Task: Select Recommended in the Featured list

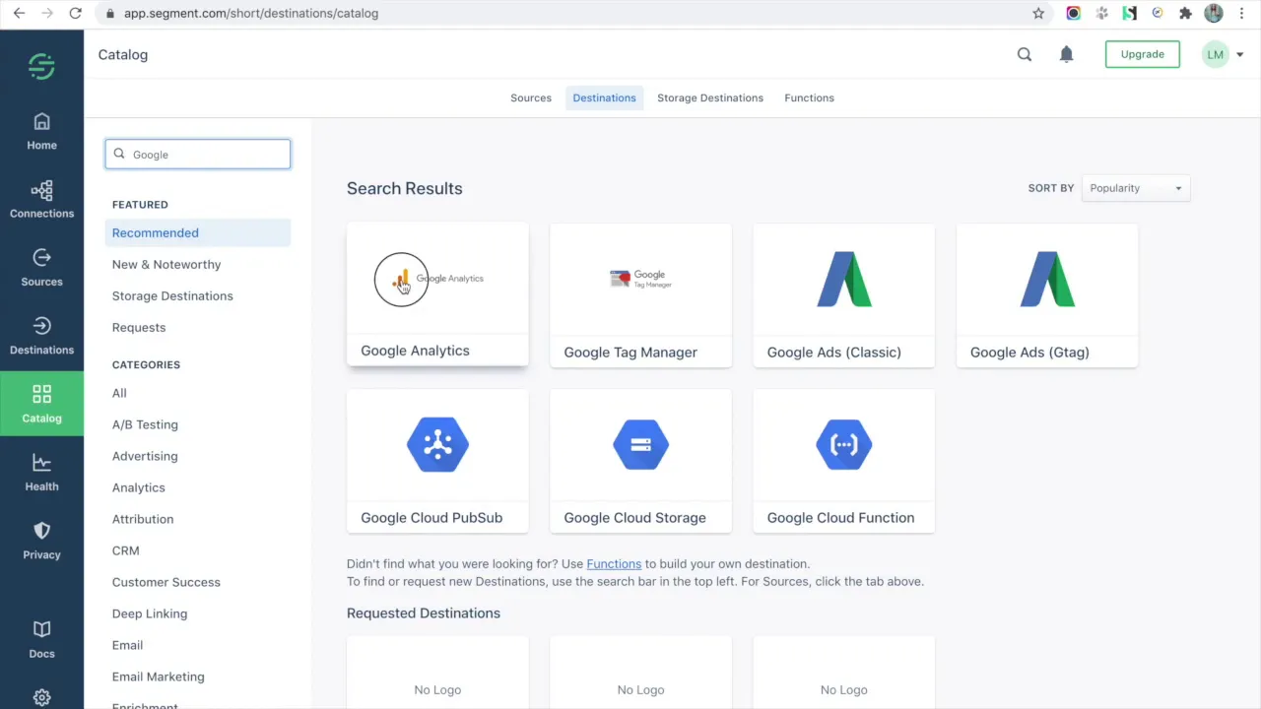Action: pyautogui.click(x=198, y=232)
